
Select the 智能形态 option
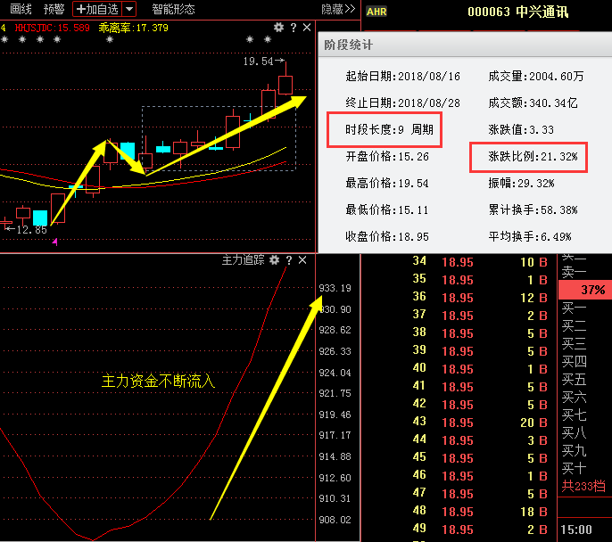point(173,9)
